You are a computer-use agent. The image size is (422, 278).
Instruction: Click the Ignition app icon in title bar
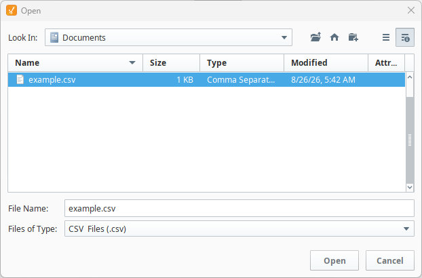click(12, 10)
